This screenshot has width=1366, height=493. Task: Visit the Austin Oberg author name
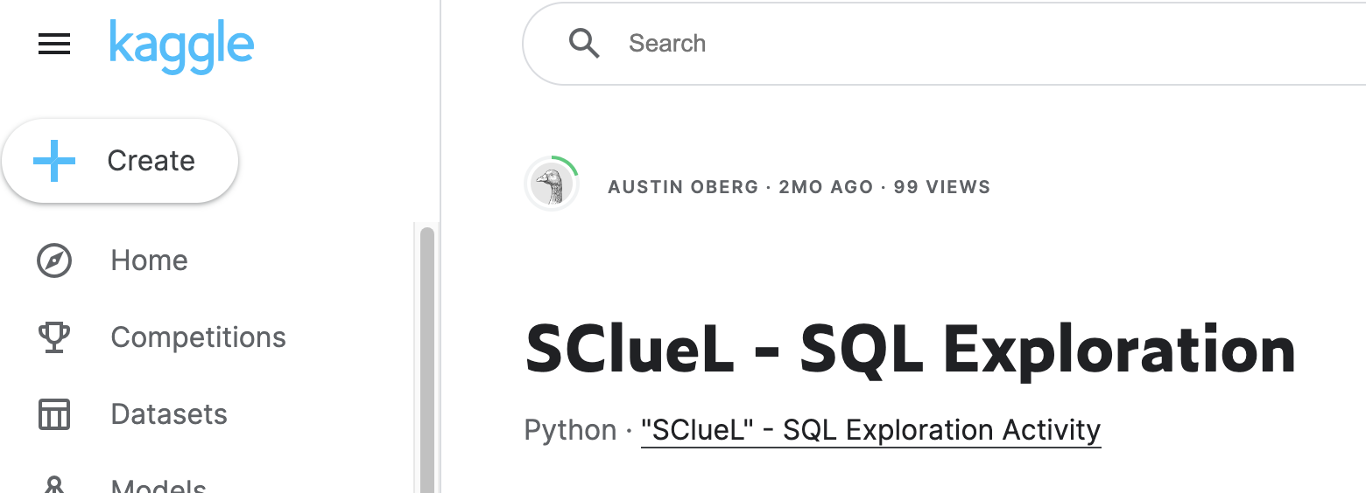(x=683, y=187)
